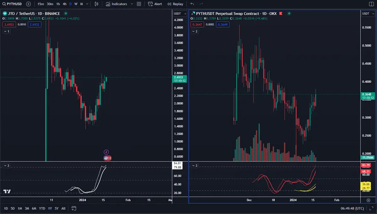Expand the JTO lower pane legend 2
Screen dimensions: 377x214
6,165
